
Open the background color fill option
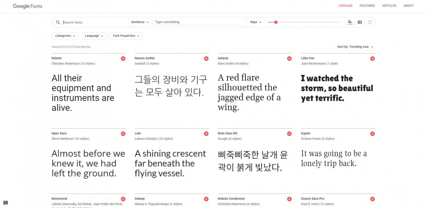(x=350, y=22)
